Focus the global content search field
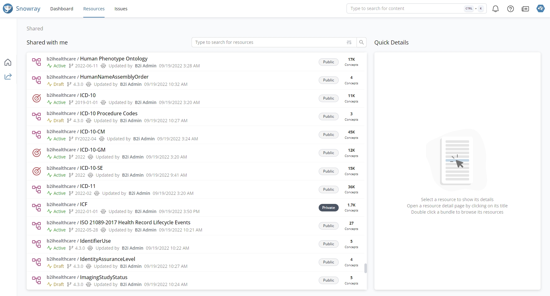This screenshot has height=296, width=550. 405,8
